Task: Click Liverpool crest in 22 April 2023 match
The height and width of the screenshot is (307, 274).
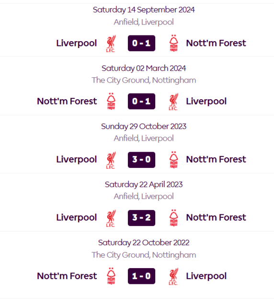Action: (x=111, y=218)
